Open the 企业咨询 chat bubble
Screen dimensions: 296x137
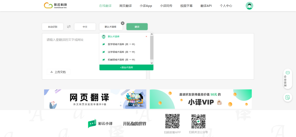coord(288,79)
